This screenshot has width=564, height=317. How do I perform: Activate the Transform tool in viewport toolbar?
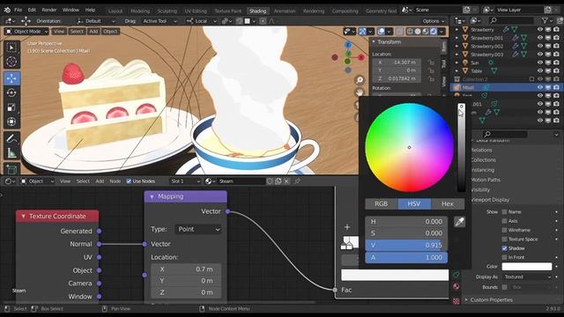click(x=11, y=122)
